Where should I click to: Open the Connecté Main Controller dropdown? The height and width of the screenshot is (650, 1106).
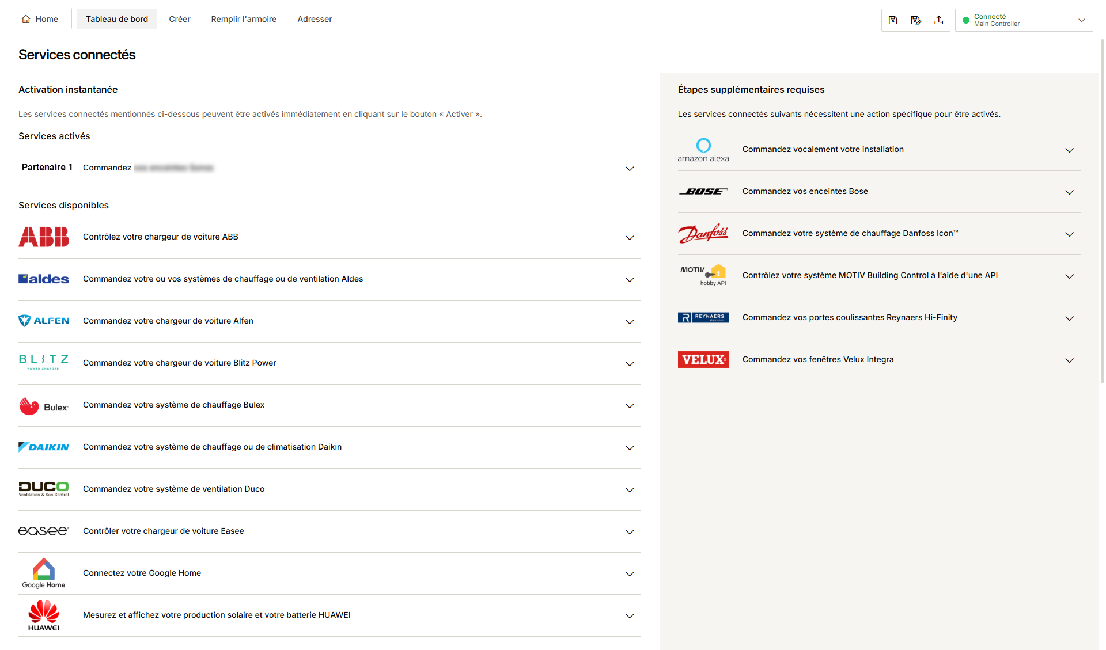(1024, 20)
